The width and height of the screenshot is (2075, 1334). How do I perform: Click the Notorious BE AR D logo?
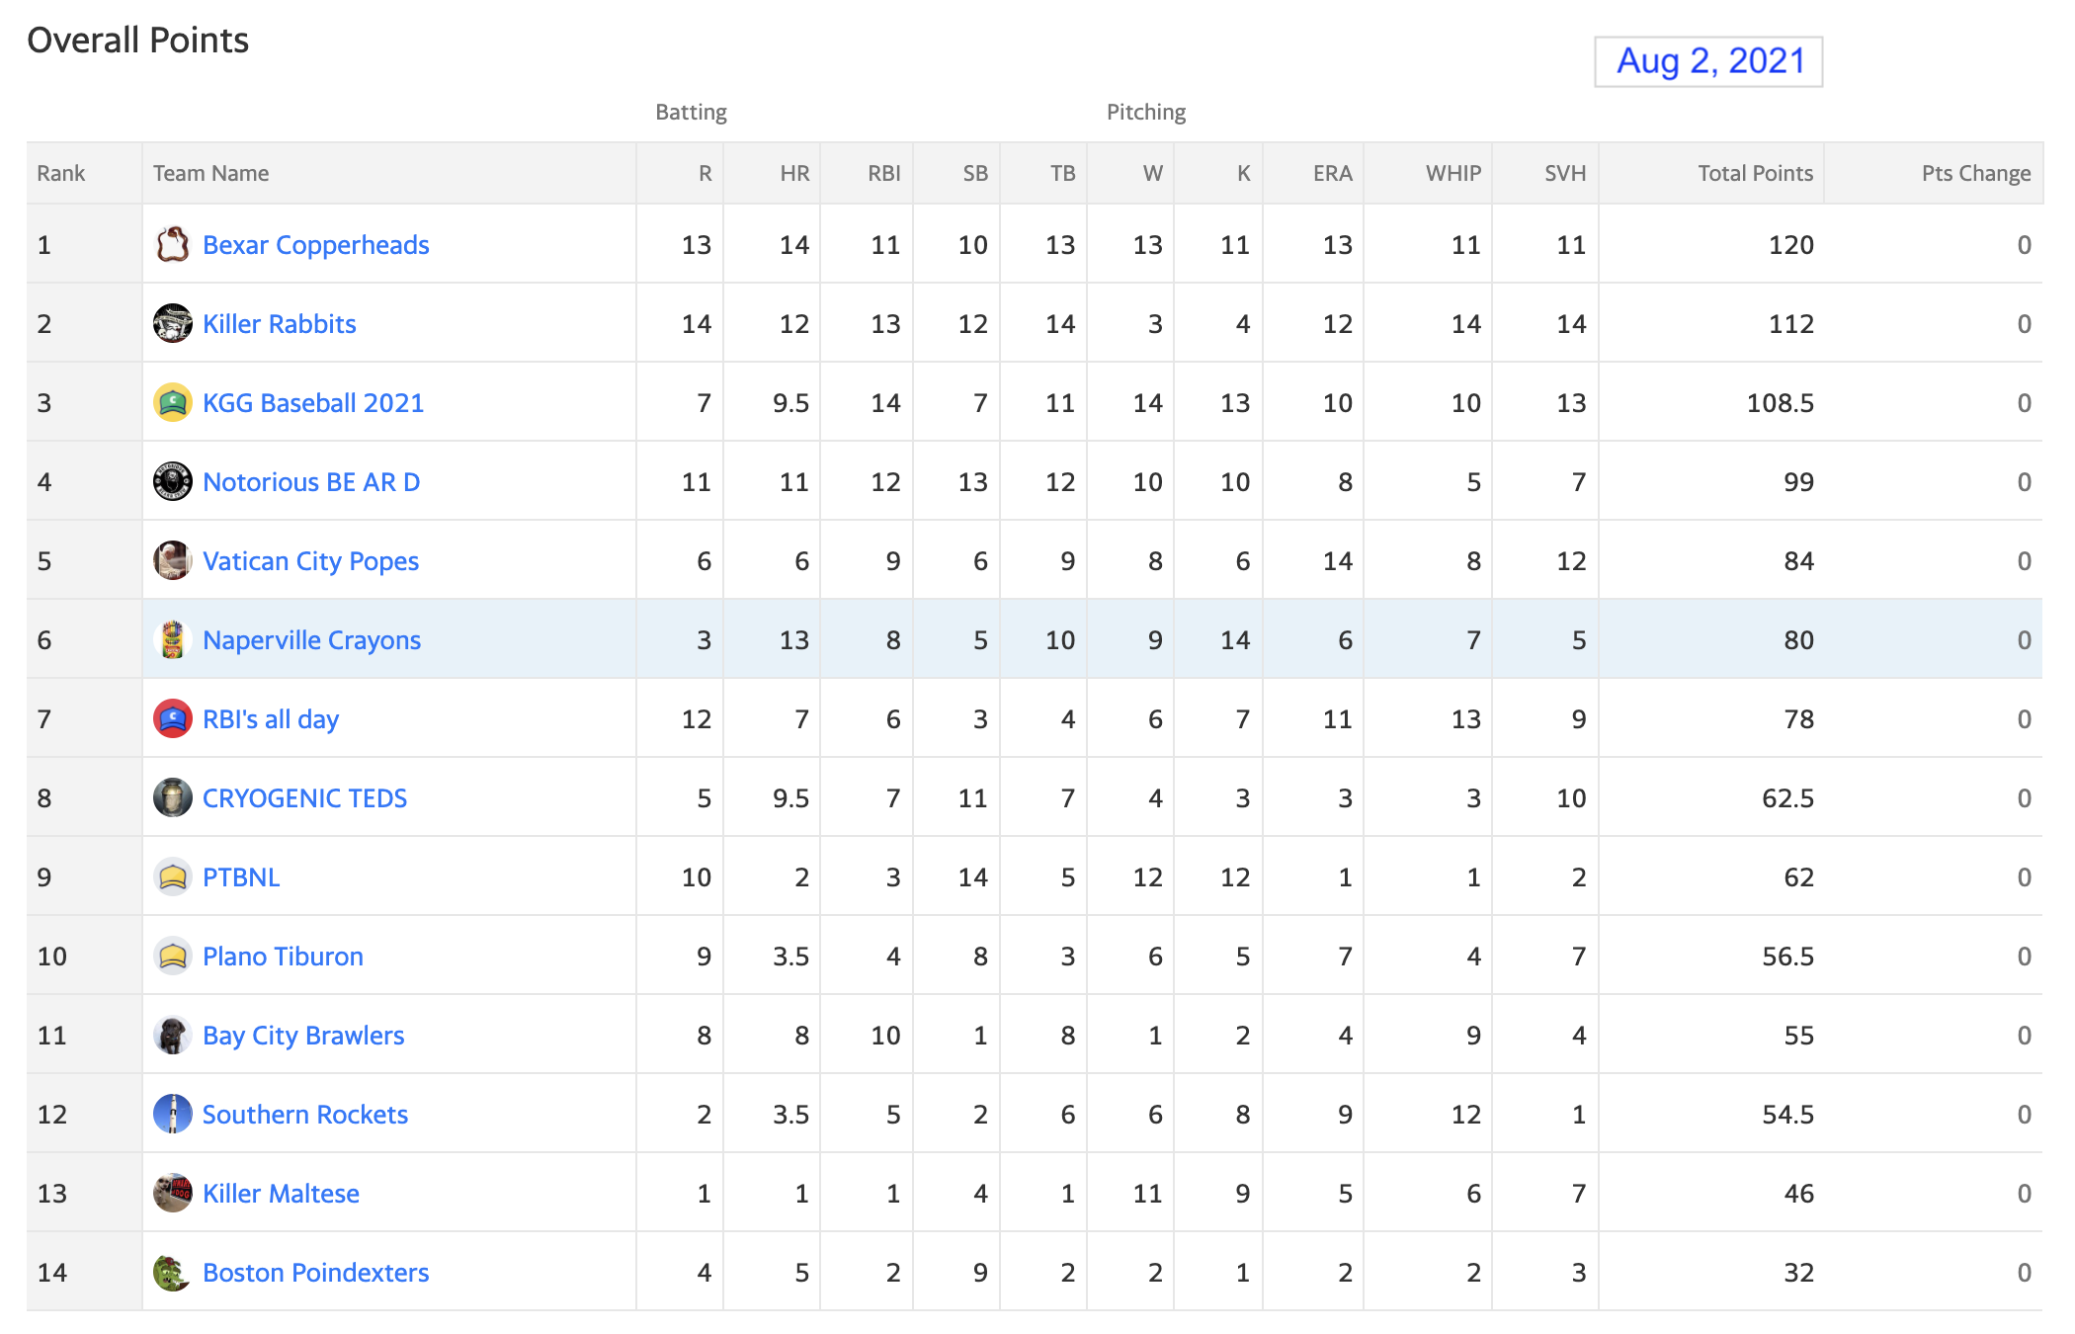pyautogui.click(x=173, y=481)
